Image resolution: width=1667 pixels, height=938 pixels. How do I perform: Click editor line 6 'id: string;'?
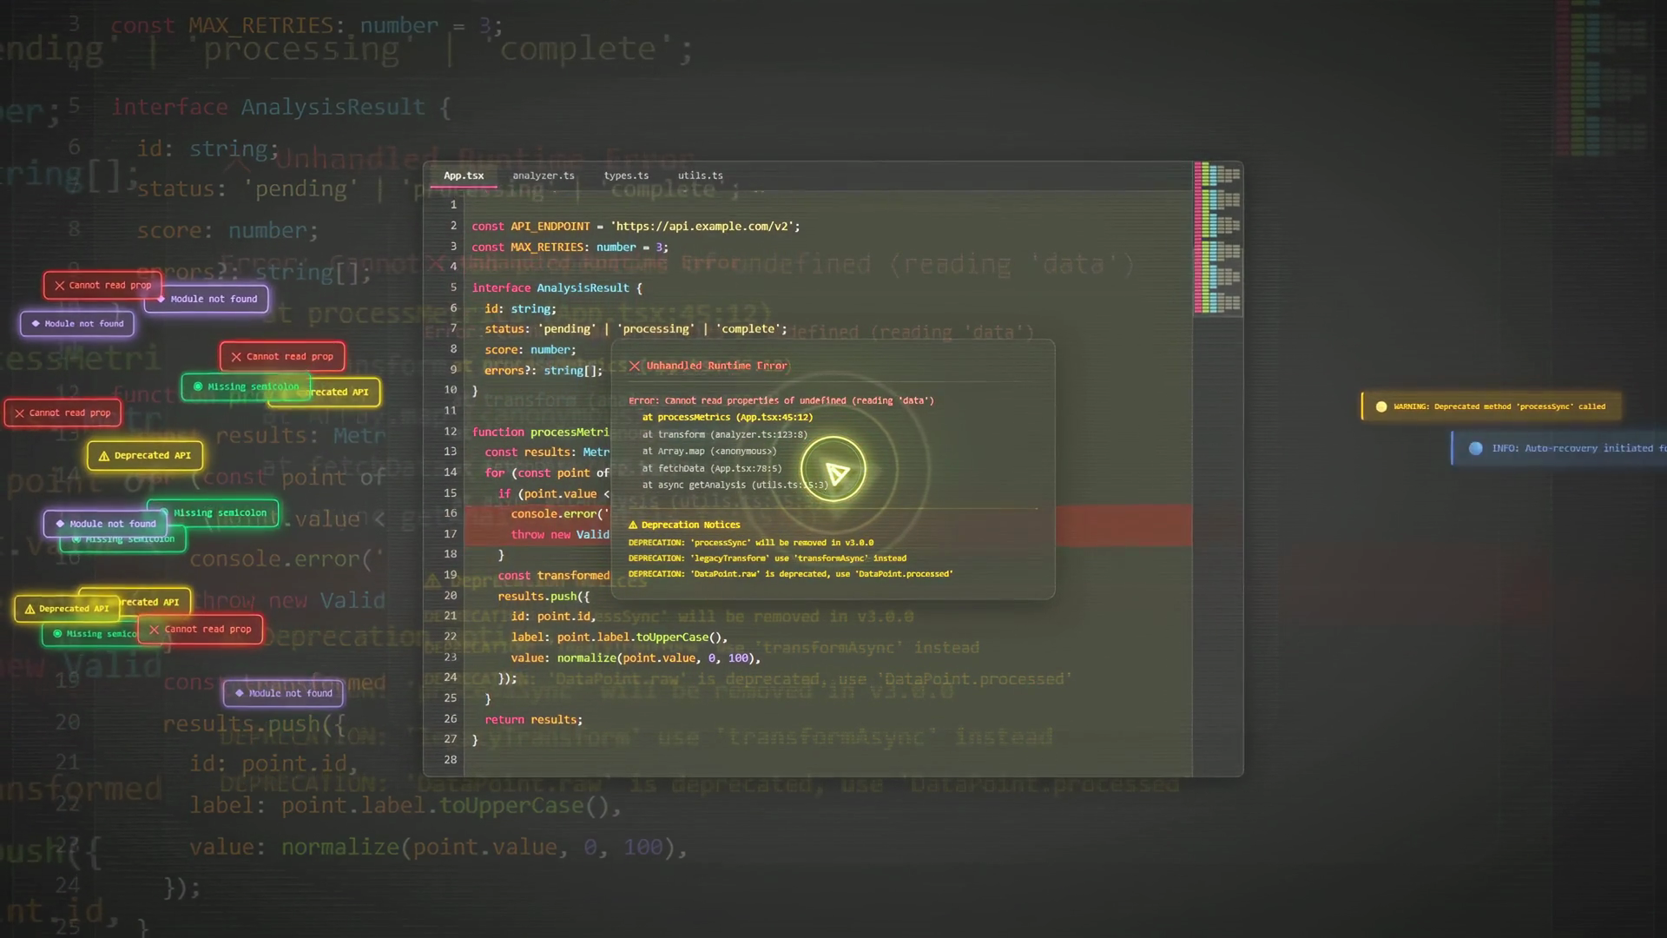coord(520,308)
